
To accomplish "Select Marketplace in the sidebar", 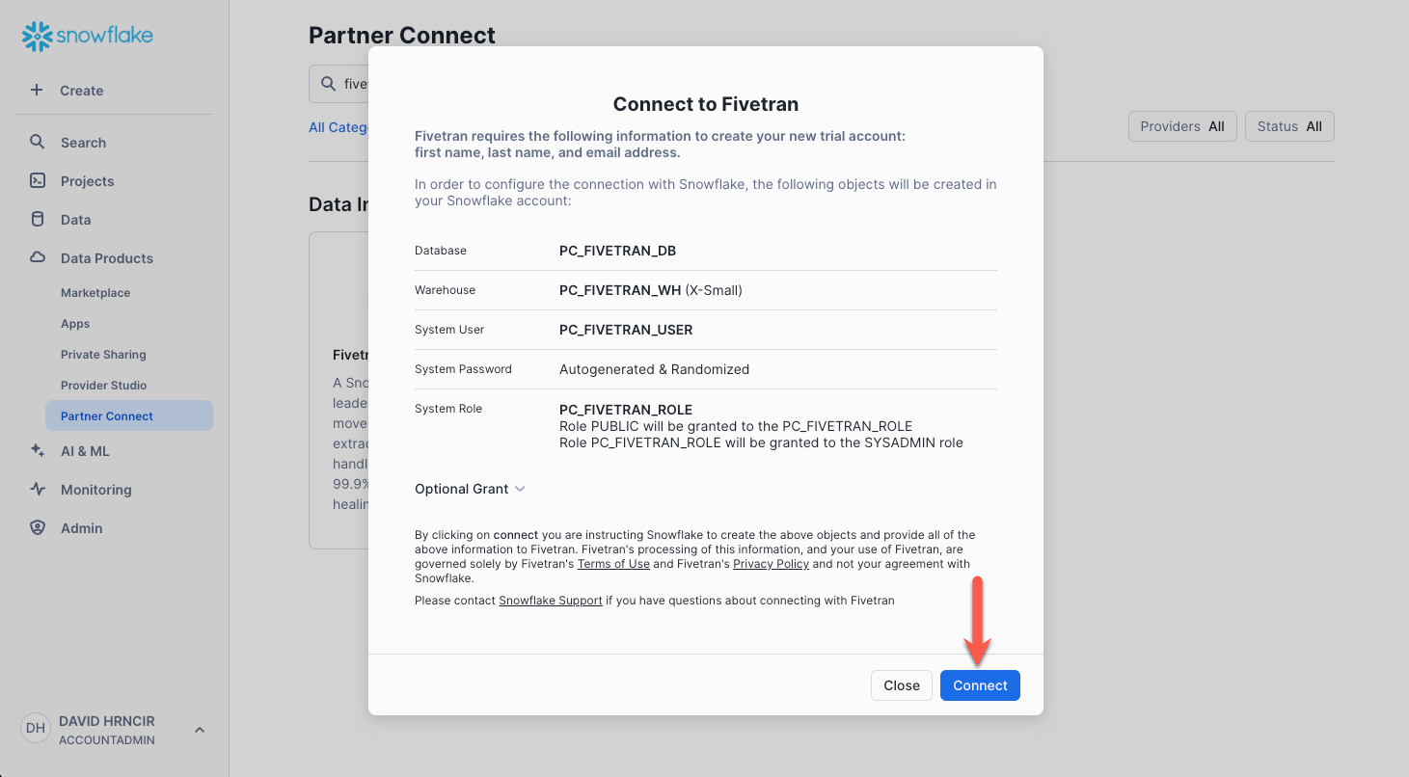I will coord(95,292).
